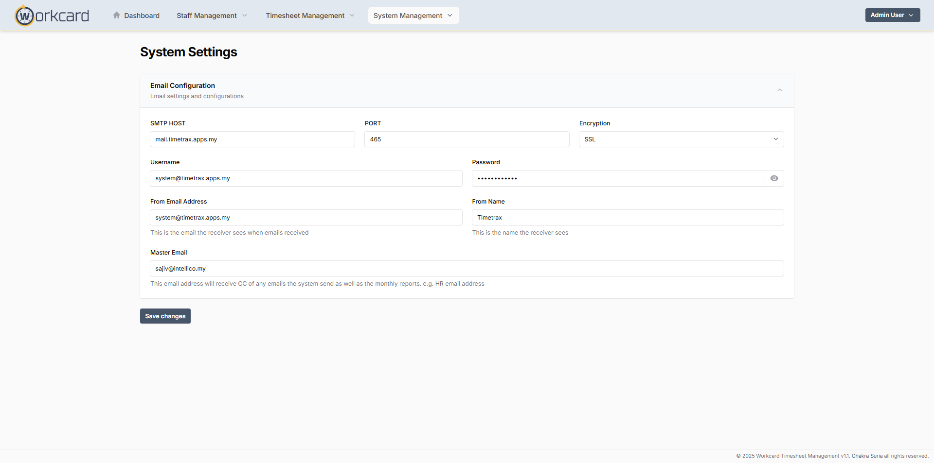934x463 pixels.
Task: Click the Password input field
Action: (x=618, y=178)
